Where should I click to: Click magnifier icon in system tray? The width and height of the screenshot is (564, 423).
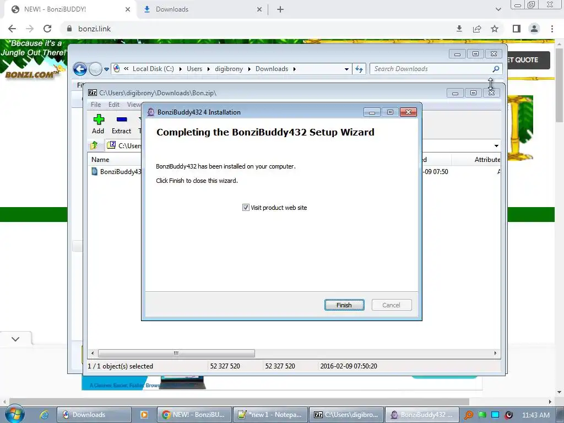pyautogui.click(x=469, y=415)
